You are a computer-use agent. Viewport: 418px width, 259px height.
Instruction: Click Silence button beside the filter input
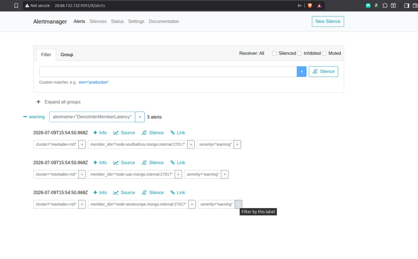(x=323, y=71)
